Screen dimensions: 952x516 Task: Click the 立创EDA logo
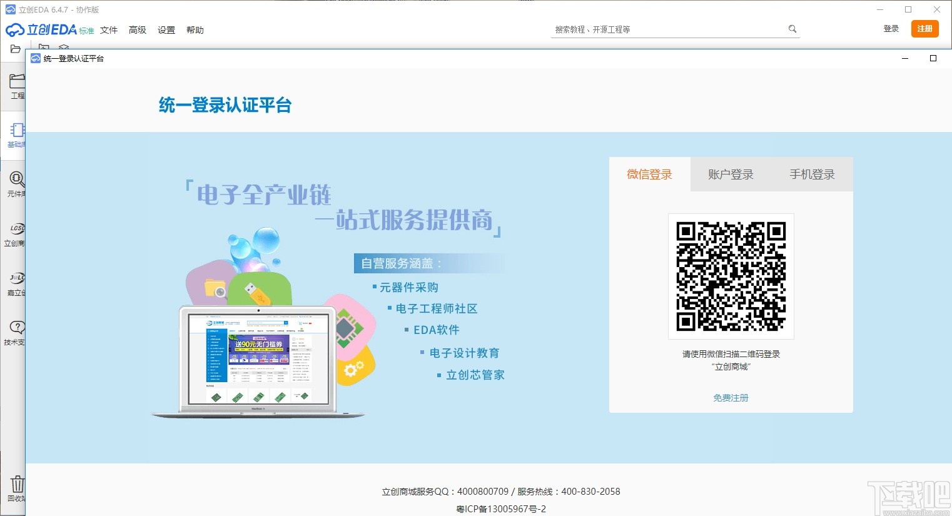[49, 29]
